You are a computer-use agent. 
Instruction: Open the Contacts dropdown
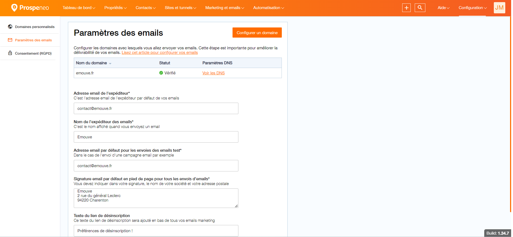pos(146,8)
